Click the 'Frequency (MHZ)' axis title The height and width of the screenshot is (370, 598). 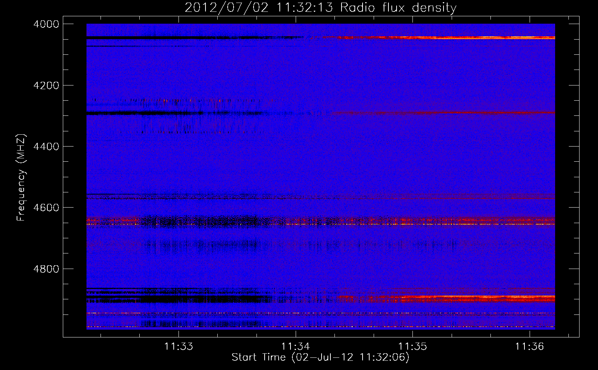[21, 178]
